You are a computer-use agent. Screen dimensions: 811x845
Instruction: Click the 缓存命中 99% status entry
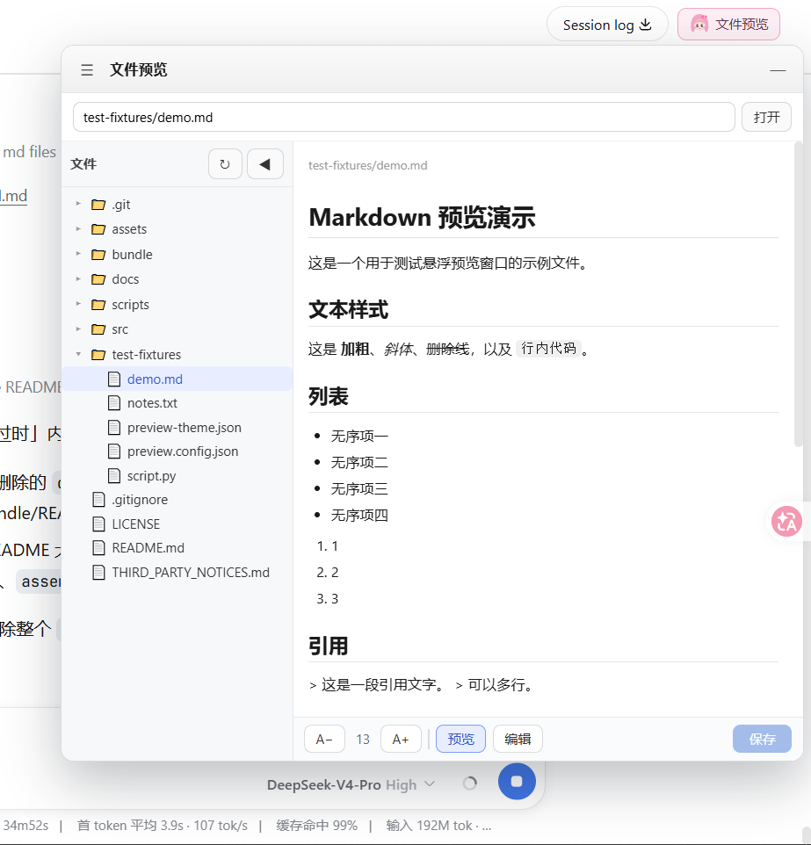point(316,825)
